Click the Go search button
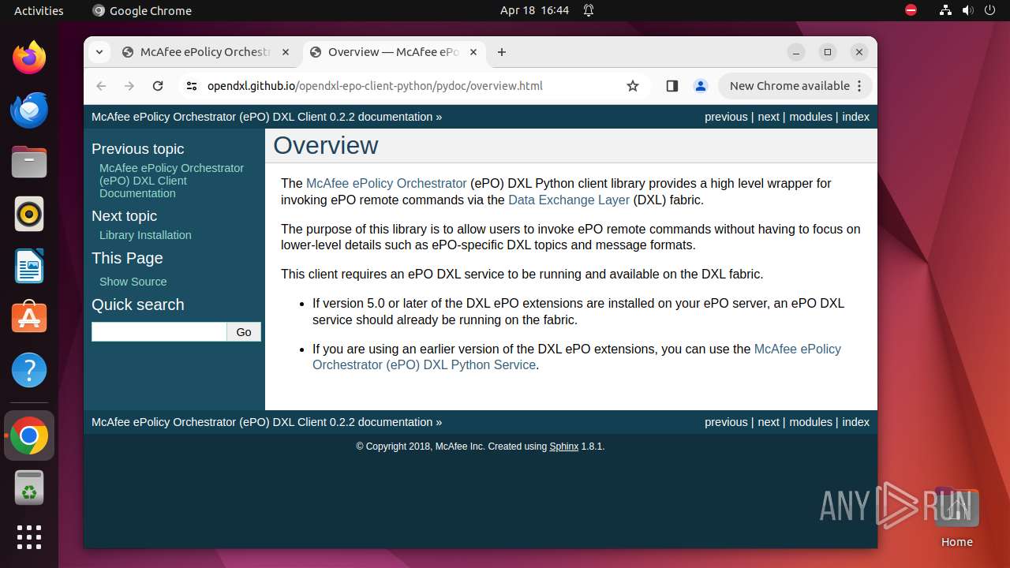The height and width of the screenshot is (568, 1010). click(244, 332)
